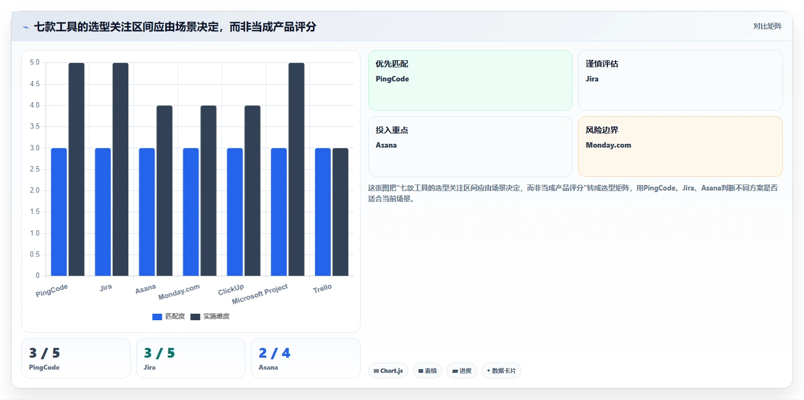Viewport: 804px width, 400px height.
Task: Click the 实施难度 legend text
Action: coord(216,316)
